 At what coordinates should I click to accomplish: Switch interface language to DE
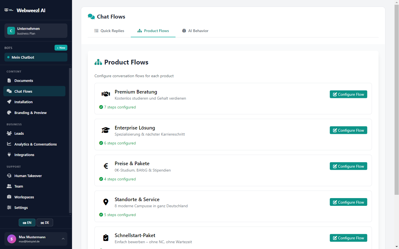(45, 222)
